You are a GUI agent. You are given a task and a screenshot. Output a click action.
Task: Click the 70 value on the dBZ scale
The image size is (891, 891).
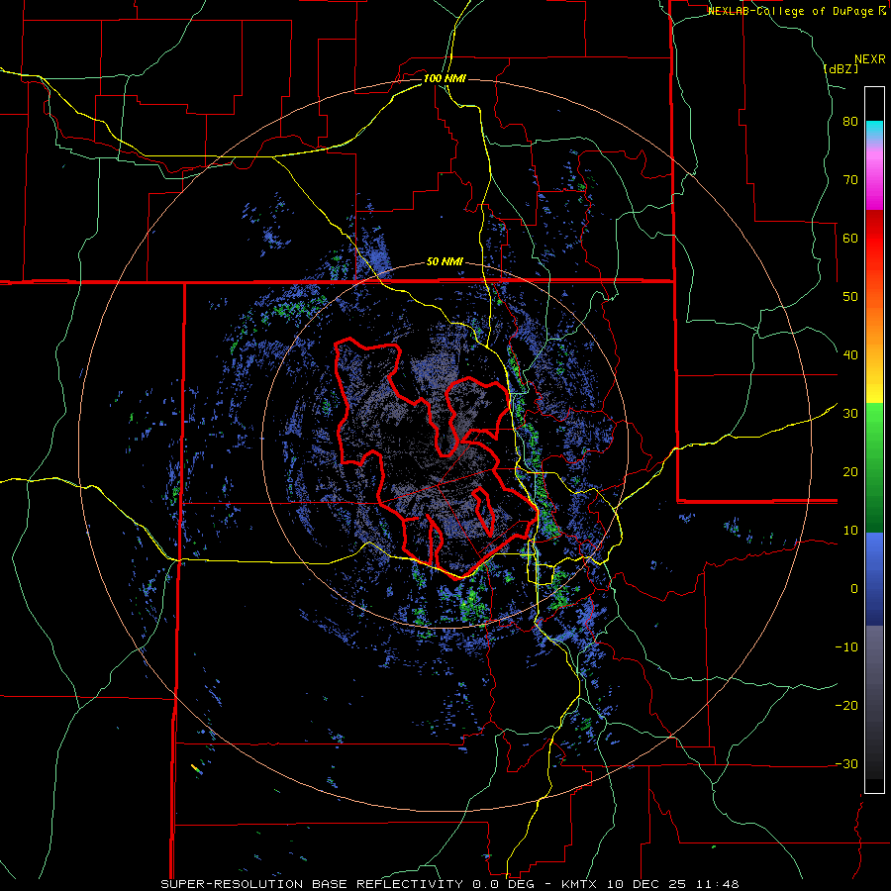(x=850, y=180)
